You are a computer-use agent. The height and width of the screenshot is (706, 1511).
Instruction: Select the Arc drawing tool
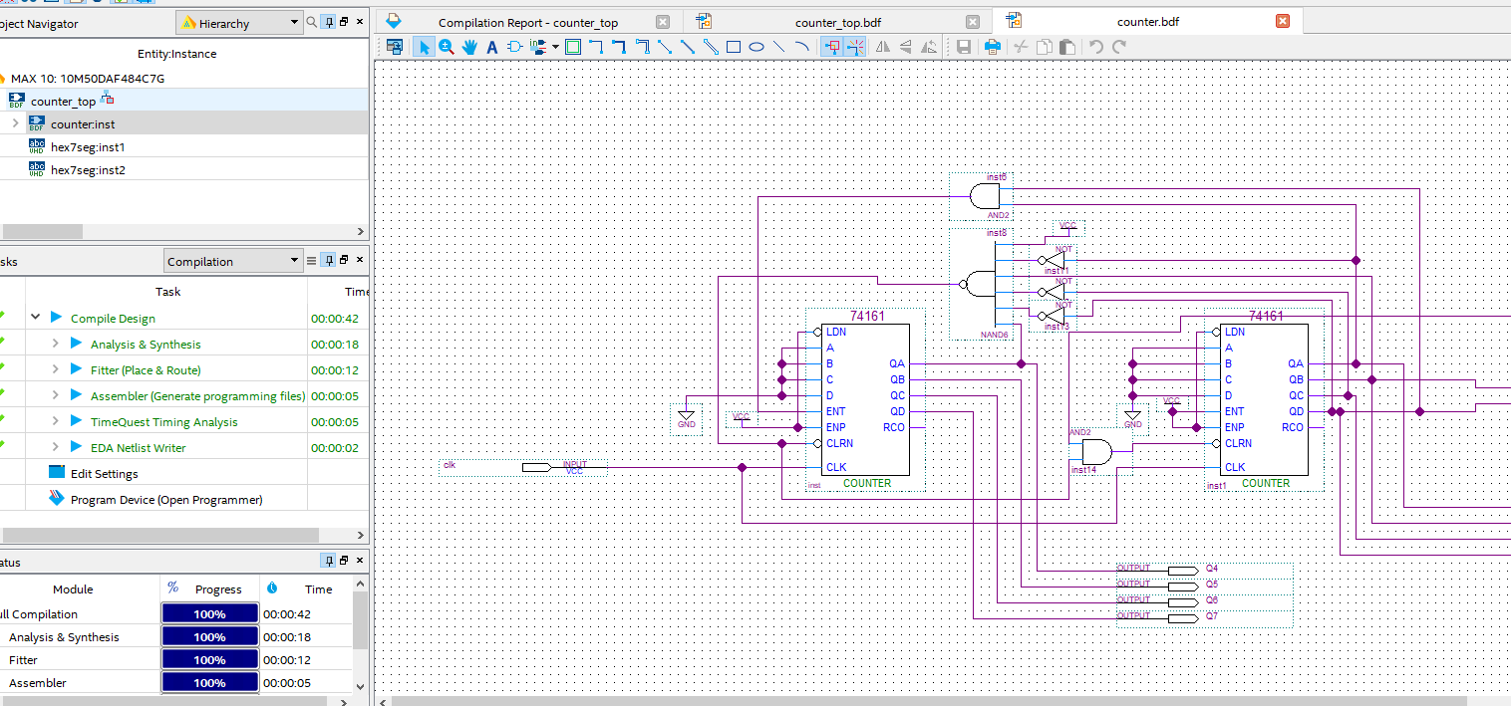[x=802, y=47]
